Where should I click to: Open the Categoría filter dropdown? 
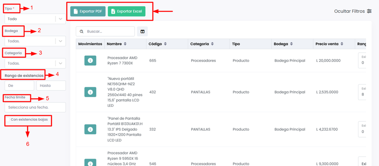[x=61, y=63]
